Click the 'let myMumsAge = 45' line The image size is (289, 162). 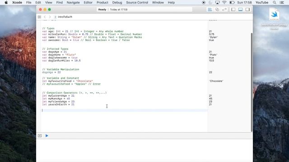pos(56,99)
